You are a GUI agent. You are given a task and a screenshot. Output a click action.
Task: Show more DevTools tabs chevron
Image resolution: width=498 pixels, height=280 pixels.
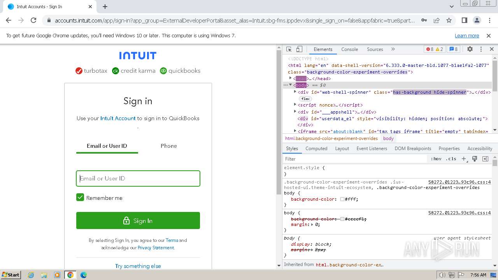point(393,49)
